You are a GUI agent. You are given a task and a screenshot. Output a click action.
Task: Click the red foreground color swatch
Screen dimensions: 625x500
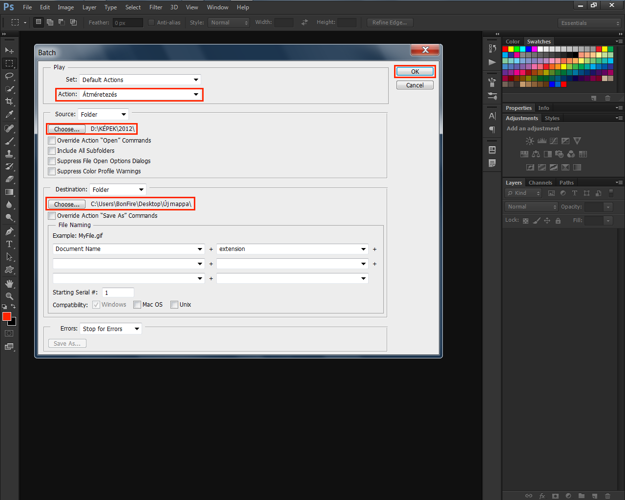tap(6, 316)
